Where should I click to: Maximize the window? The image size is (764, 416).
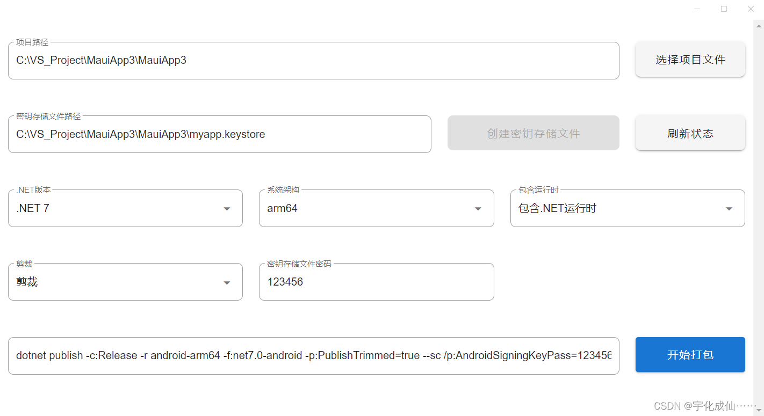point(724,9)
